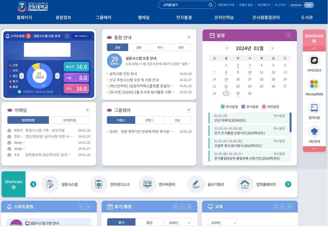Launch Microsoft365 QuickLink icon
328x232 pixels.
coord(314,84)
